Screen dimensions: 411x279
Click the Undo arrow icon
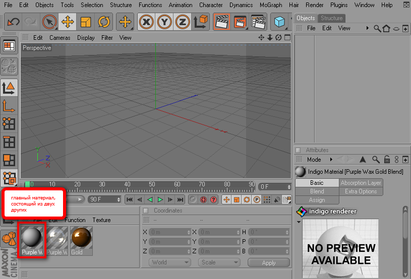(14, 22)
